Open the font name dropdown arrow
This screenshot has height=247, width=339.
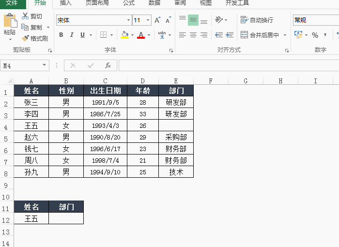coord(128,20)
